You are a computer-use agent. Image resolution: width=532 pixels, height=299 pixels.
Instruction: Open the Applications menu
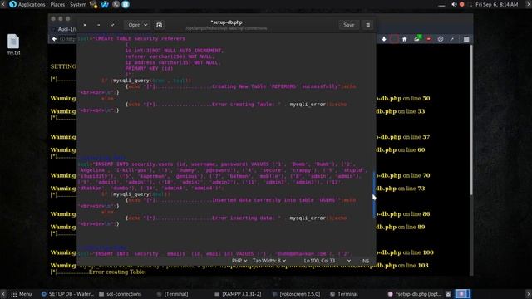click(x=32, y=4)
